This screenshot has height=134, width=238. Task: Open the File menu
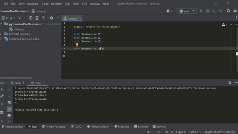[x=6, y=4]
